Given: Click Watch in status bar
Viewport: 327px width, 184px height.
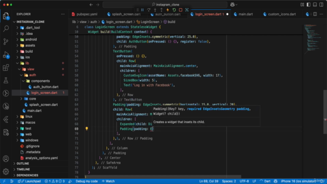Looking at the screenshot, I should pos(108,181).
